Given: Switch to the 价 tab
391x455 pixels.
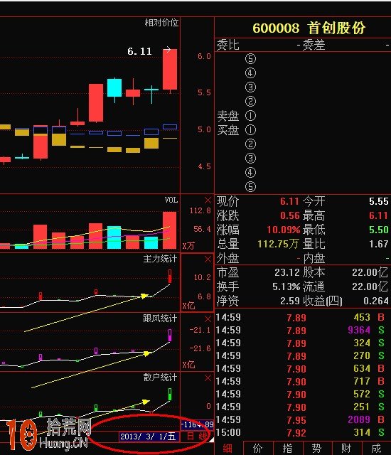Looking at the screenshot, I should point(258,449).
